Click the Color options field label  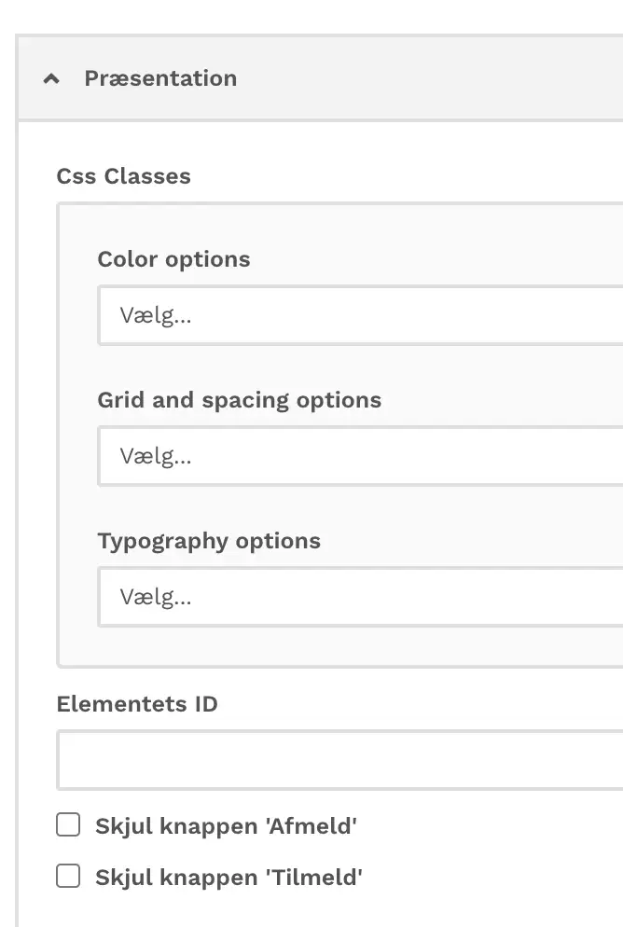click(173, 259)
